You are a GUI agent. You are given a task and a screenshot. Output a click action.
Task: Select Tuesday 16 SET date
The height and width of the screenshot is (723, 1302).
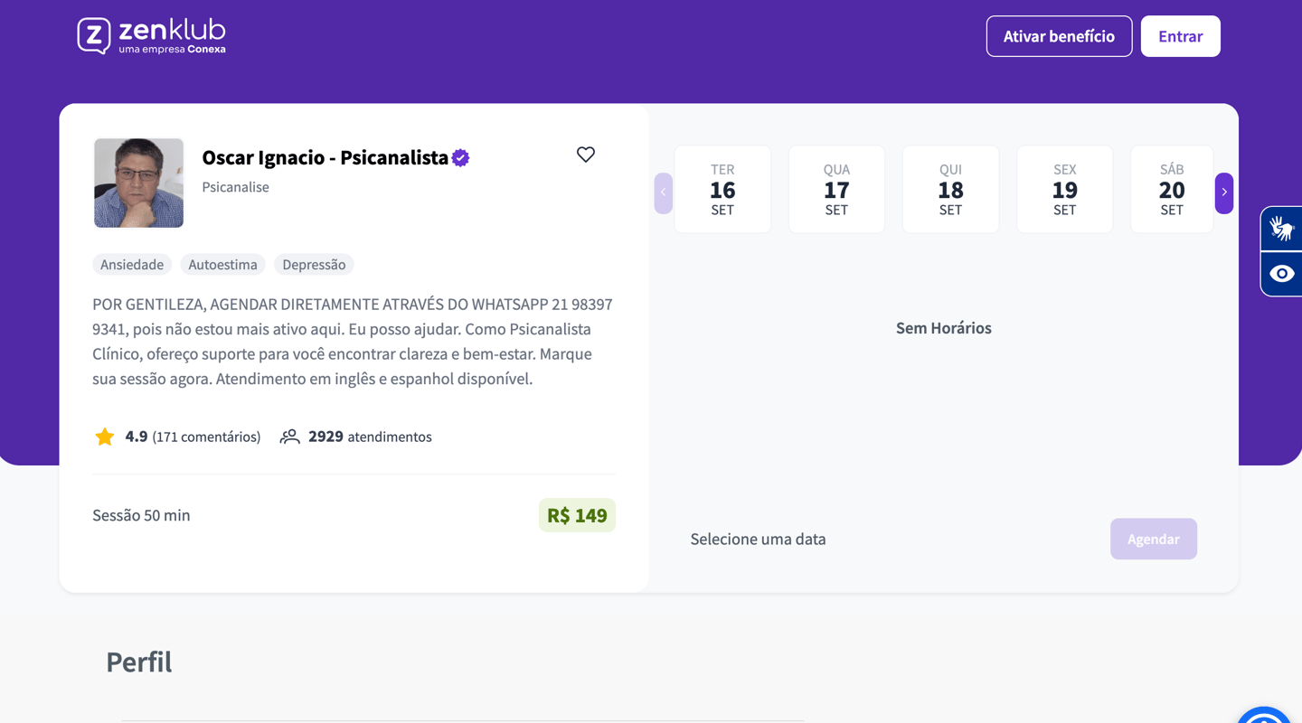722,190
